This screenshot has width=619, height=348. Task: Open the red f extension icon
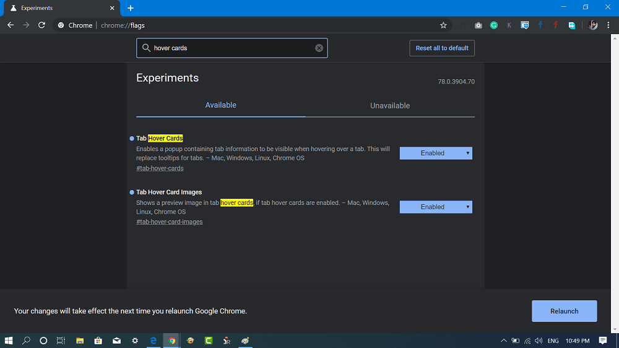pyautogui.click(x=556, y=25)
